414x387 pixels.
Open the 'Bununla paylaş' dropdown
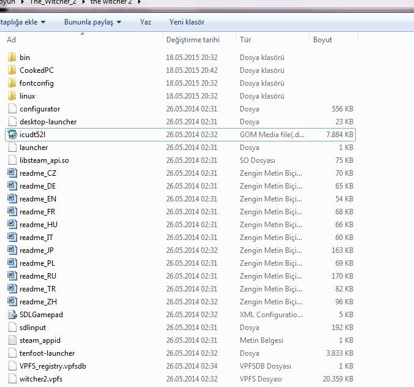tap(93, 22)
